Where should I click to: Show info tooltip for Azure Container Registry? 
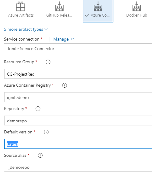click(x=64, y=85)
